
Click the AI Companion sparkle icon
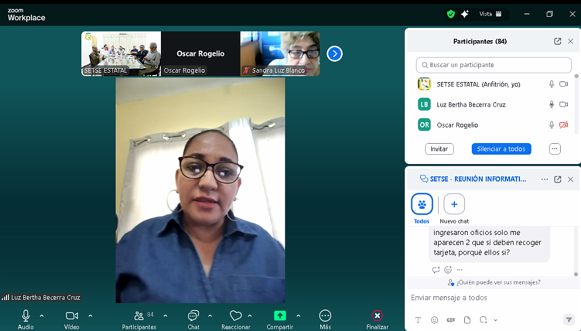pyautogui.click(x=465, y=14)
